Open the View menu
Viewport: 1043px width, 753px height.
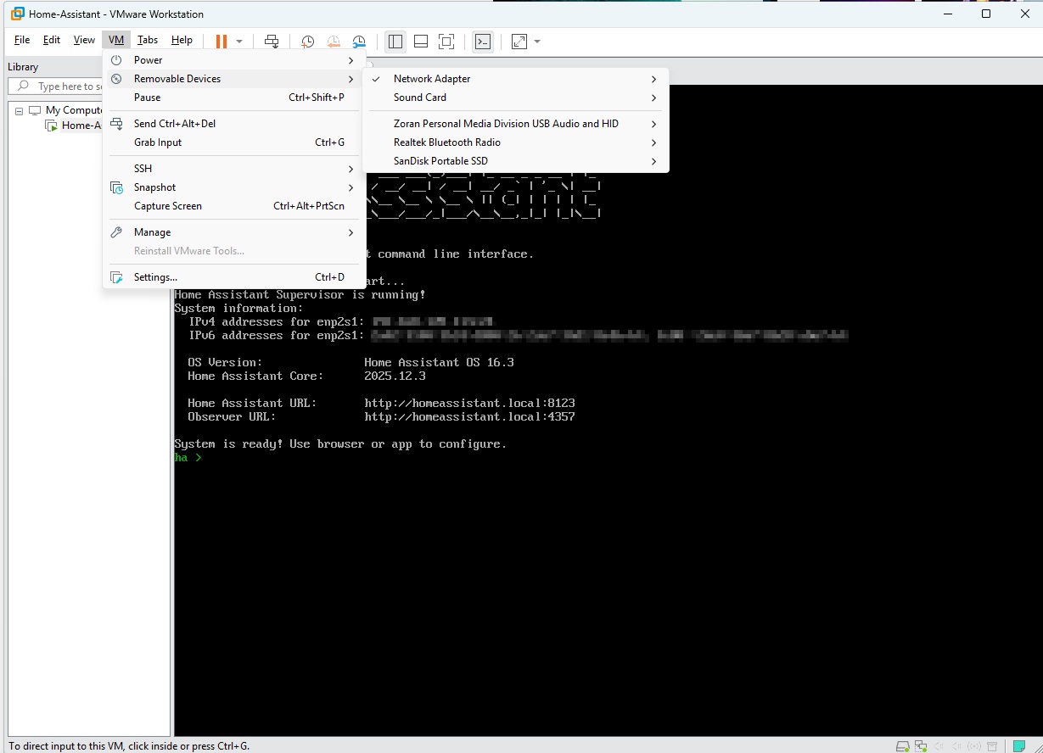(84, 40)
